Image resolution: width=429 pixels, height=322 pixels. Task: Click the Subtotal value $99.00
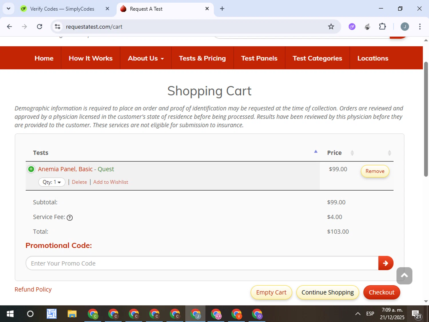coord(336,202)
